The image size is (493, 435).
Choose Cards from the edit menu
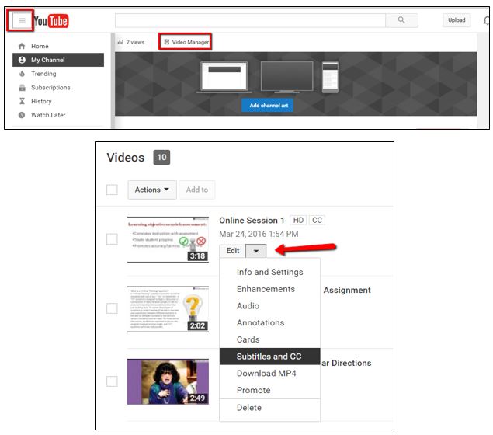(269, 339)
